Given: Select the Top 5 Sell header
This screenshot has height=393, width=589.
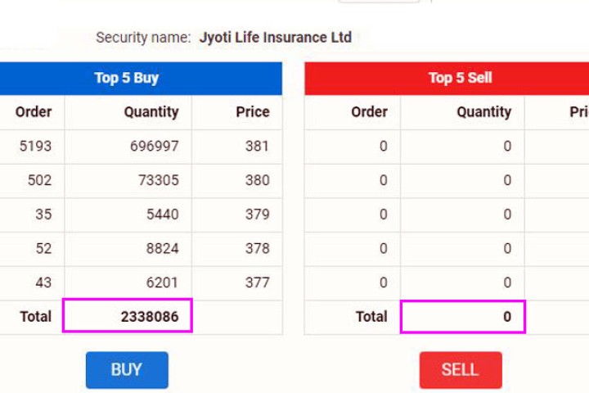Looking at the screenshot, I should [460, 79].
